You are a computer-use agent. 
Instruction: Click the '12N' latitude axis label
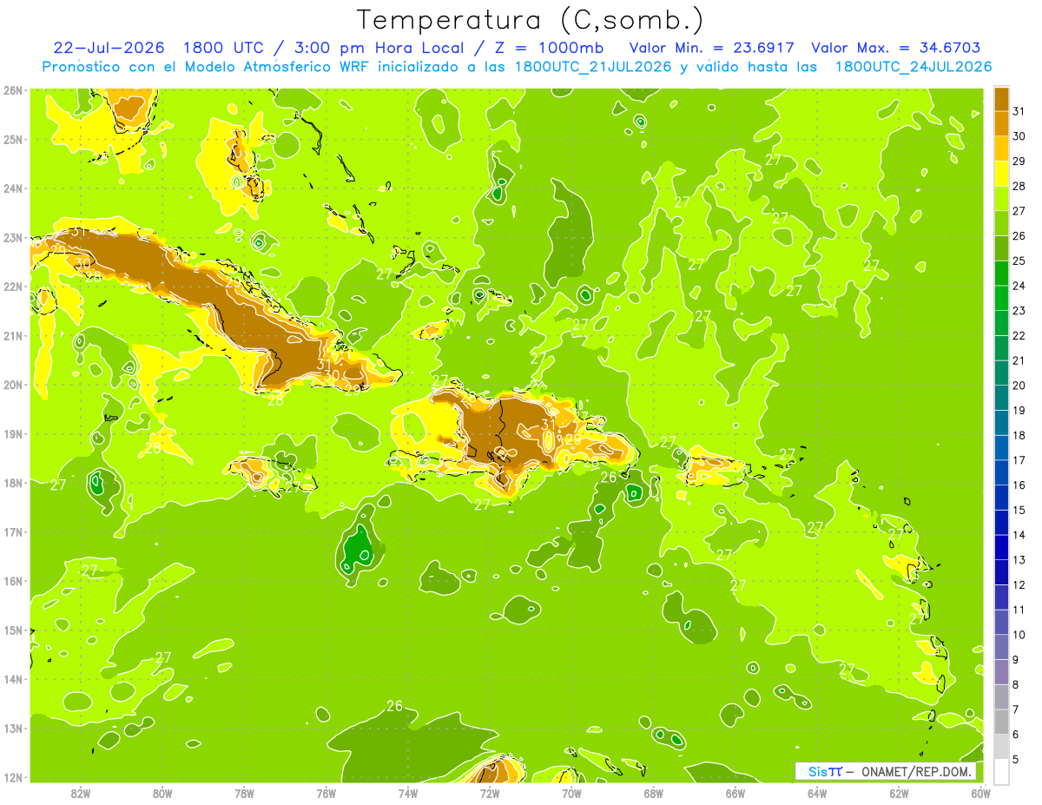(12, 777)
